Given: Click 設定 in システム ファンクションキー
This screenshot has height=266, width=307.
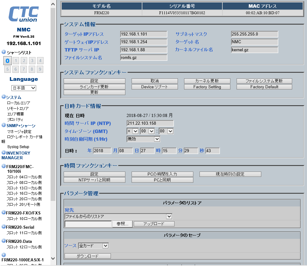Looking at the screenshot, I should pyautogui.click(x=95, y=81).
